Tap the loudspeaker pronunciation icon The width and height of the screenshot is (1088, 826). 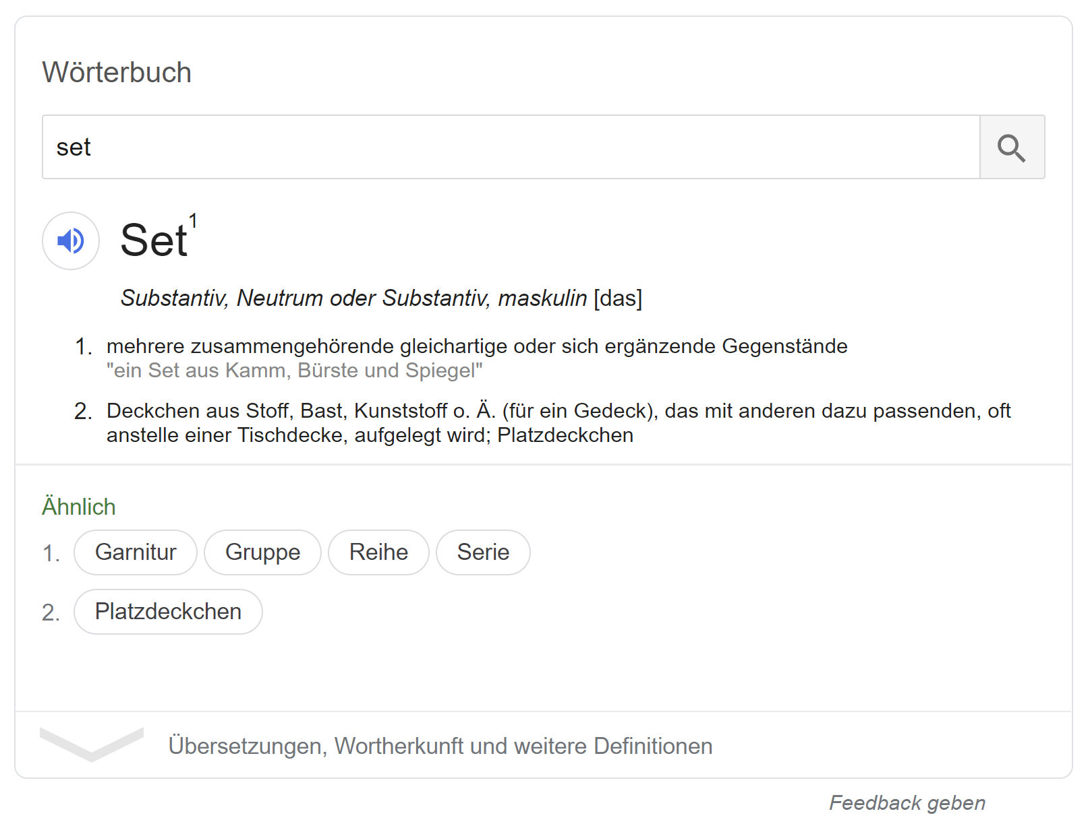click(70, 241)
